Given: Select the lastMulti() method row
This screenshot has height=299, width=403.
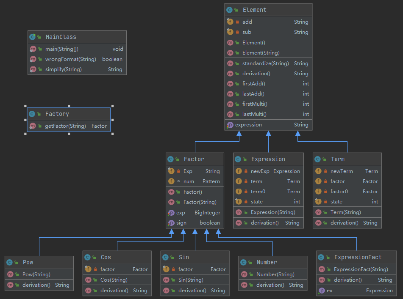Looking at the screenshot, I should tap(268, 114).
